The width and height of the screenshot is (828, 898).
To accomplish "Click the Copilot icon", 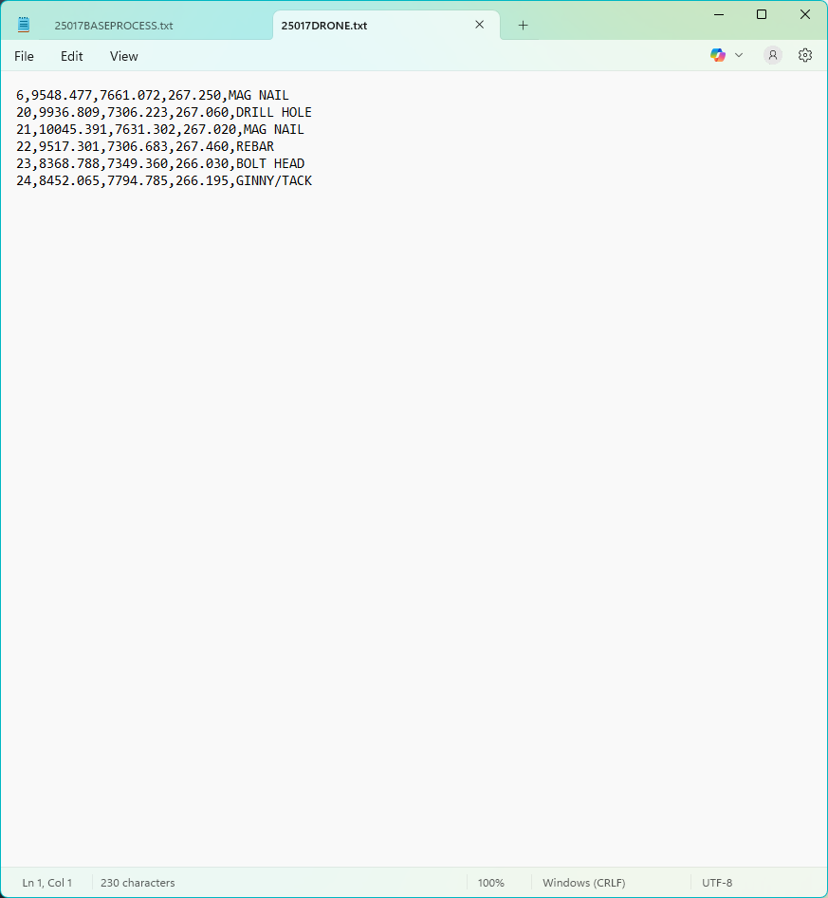I will pos(718,55).
